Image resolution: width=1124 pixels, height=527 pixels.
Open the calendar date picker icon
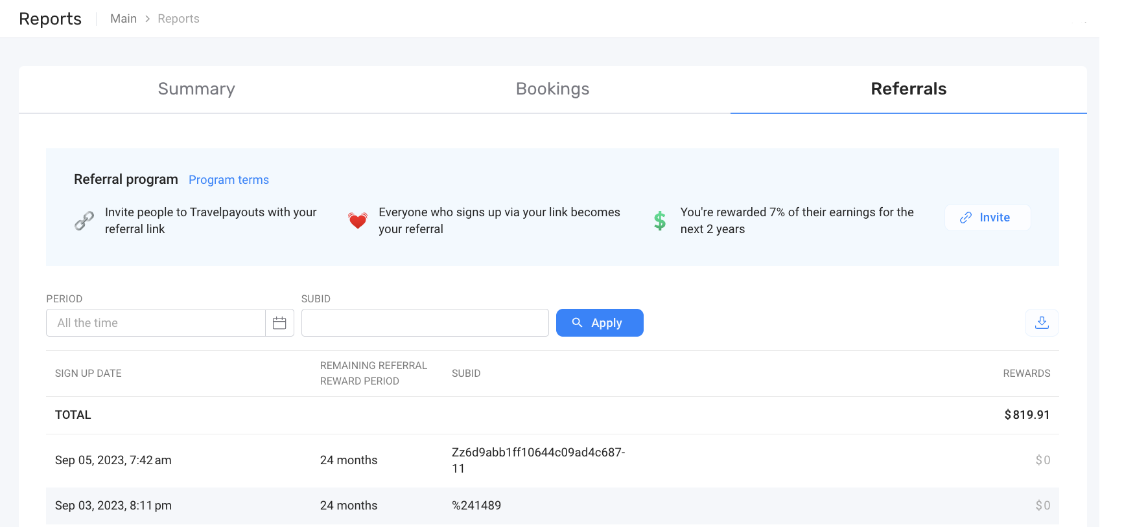coord(279,323)
